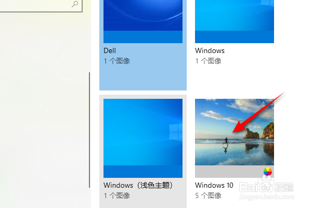Click "5 个图像" under Windows 10
This screenshot has height=208, width=312.
coord(208,196)
